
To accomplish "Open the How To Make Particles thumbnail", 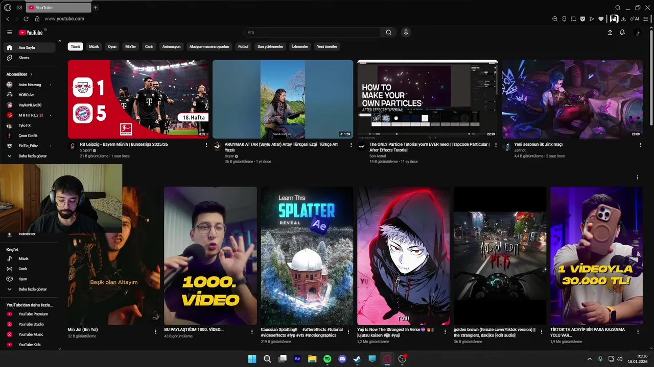I will 428,99.
